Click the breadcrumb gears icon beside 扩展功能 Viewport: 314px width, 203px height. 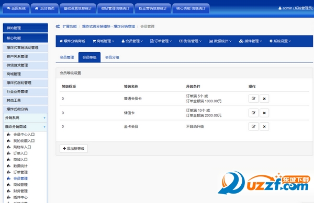(x=58, y=26)
